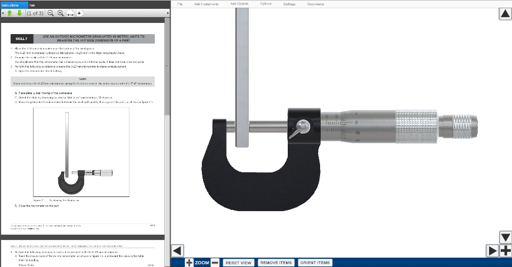Viewport: 512px width, 267px height.
Task: Zoom in the instructions document
Action: (x=61, y=13)
